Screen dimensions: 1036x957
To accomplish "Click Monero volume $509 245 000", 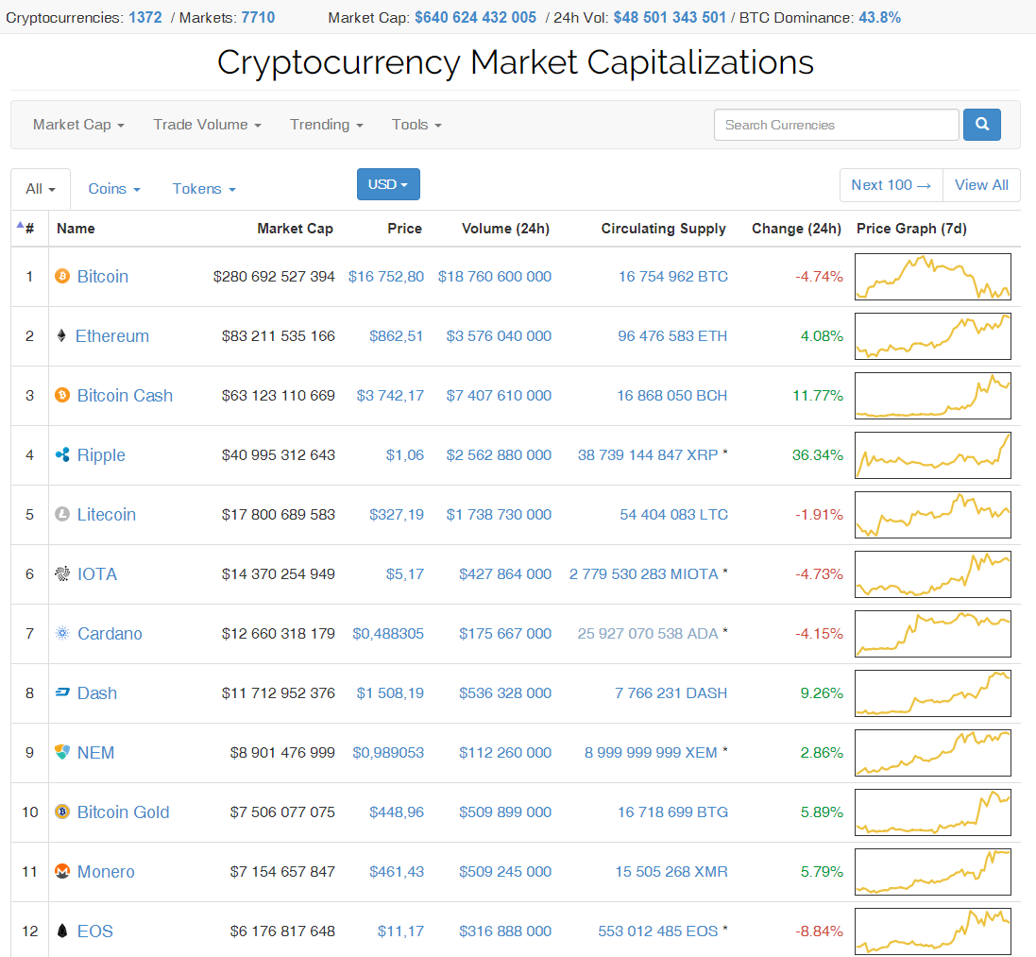I will pos(505,871).
